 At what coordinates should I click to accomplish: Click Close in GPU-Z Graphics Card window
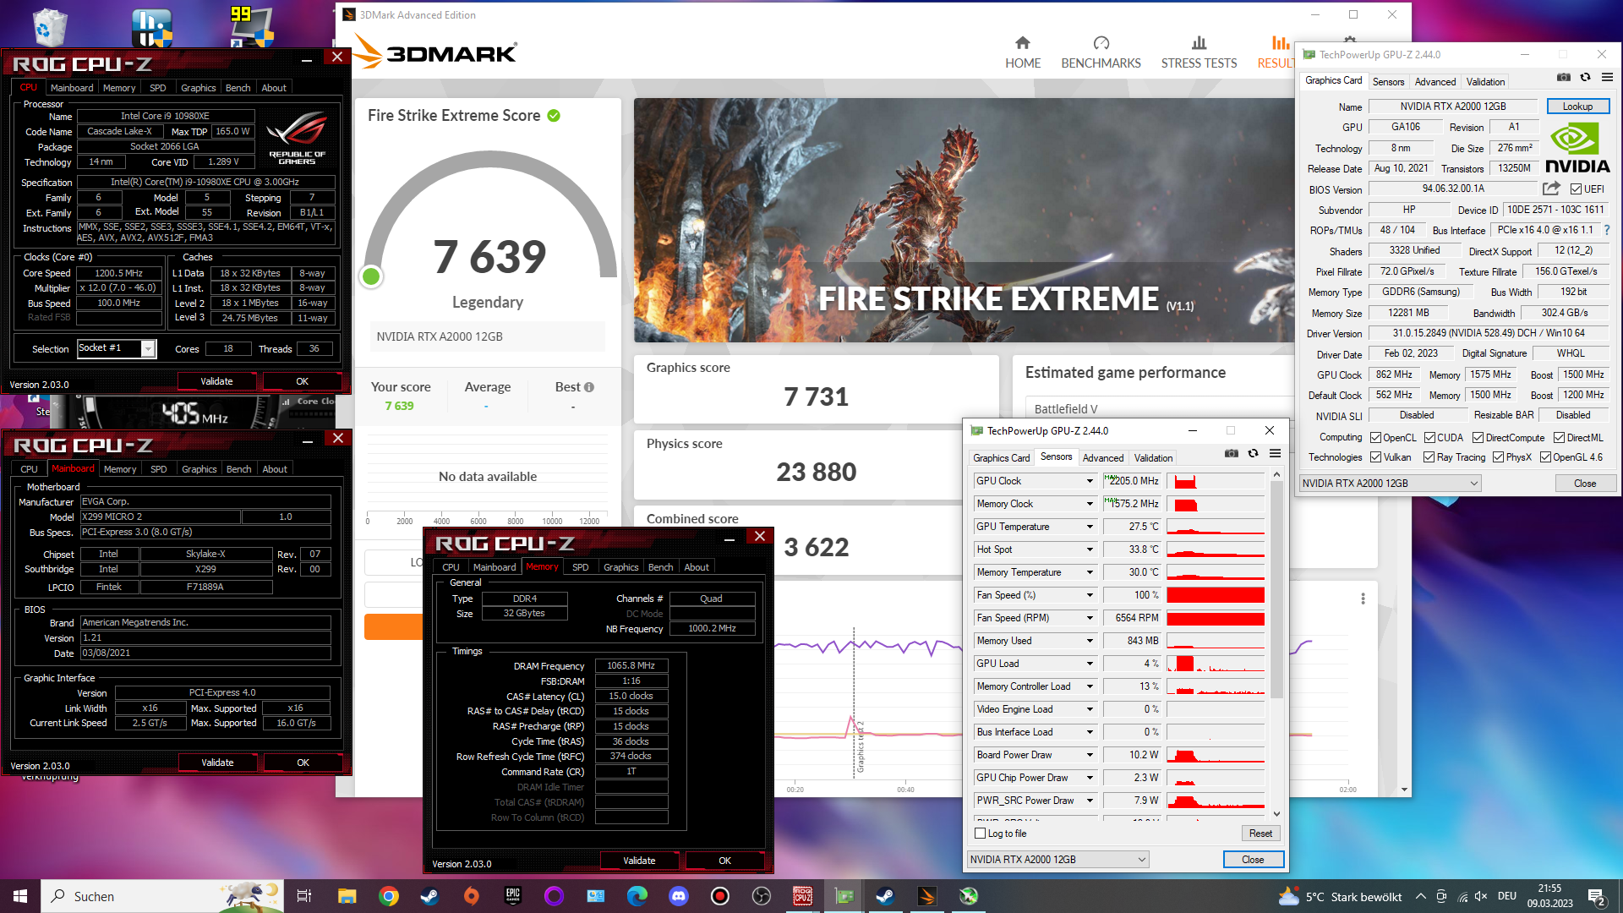tap(1585, 484)
